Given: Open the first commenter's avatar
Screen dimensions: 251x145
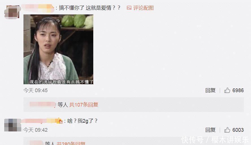Looking at the screenshot, I should click(x=12, y=12).
